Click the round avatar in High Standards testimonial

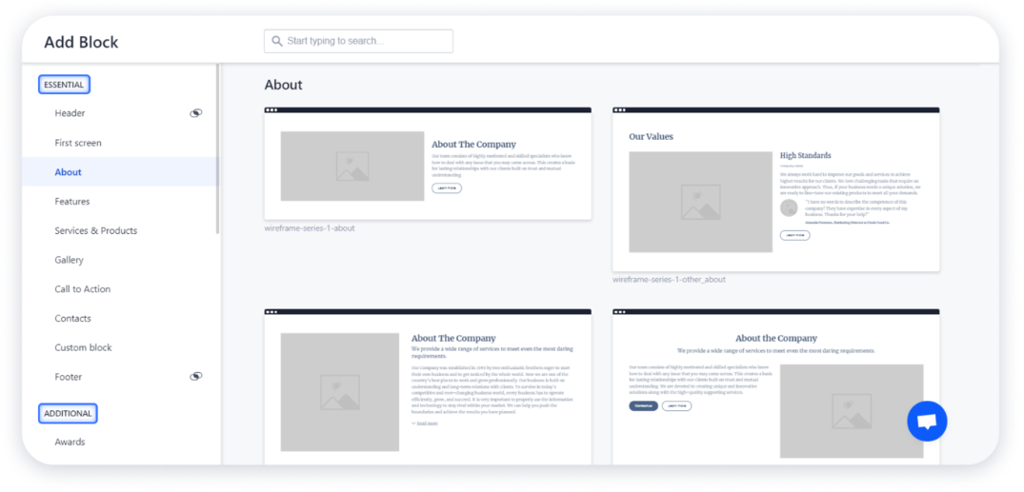click(789, 207)
